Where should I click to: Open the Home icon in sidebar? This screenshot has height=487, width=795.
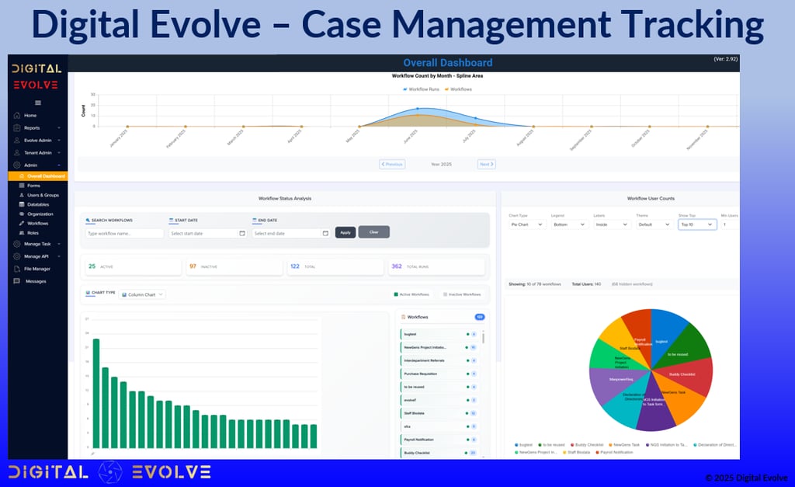[x=17, y=116]
